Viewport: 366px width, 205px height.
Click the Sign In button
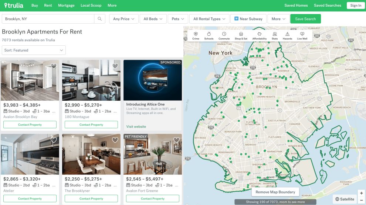356,6
